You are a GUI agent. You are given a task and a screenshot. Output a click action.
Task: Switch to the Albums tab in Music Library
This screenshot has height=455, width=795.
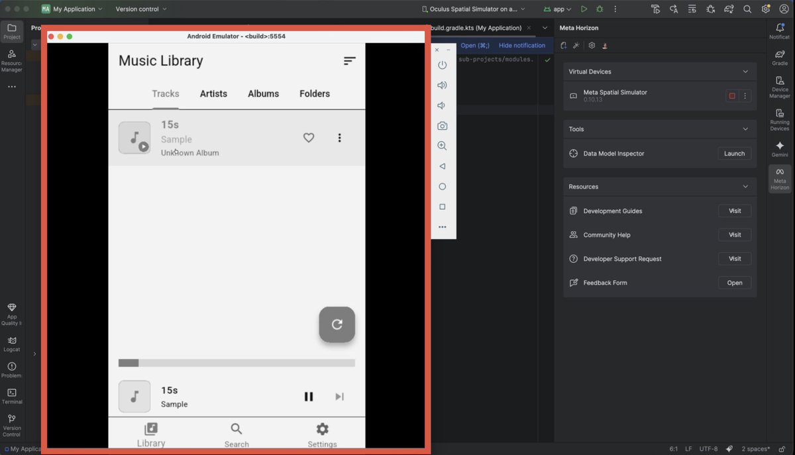coord(263,93)
